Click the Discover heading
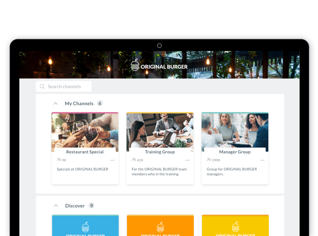Viewport: 318px width, 236px height. click(x=75, y=206)
